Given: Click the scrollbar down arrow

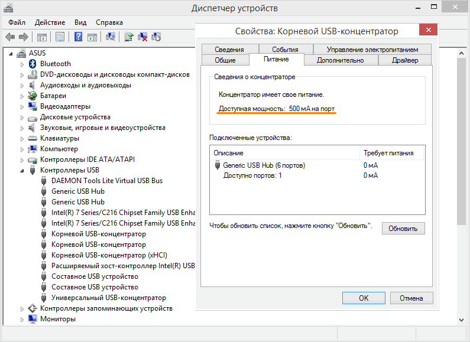Looking at the screenshot, I should click(x=461, y=320).
